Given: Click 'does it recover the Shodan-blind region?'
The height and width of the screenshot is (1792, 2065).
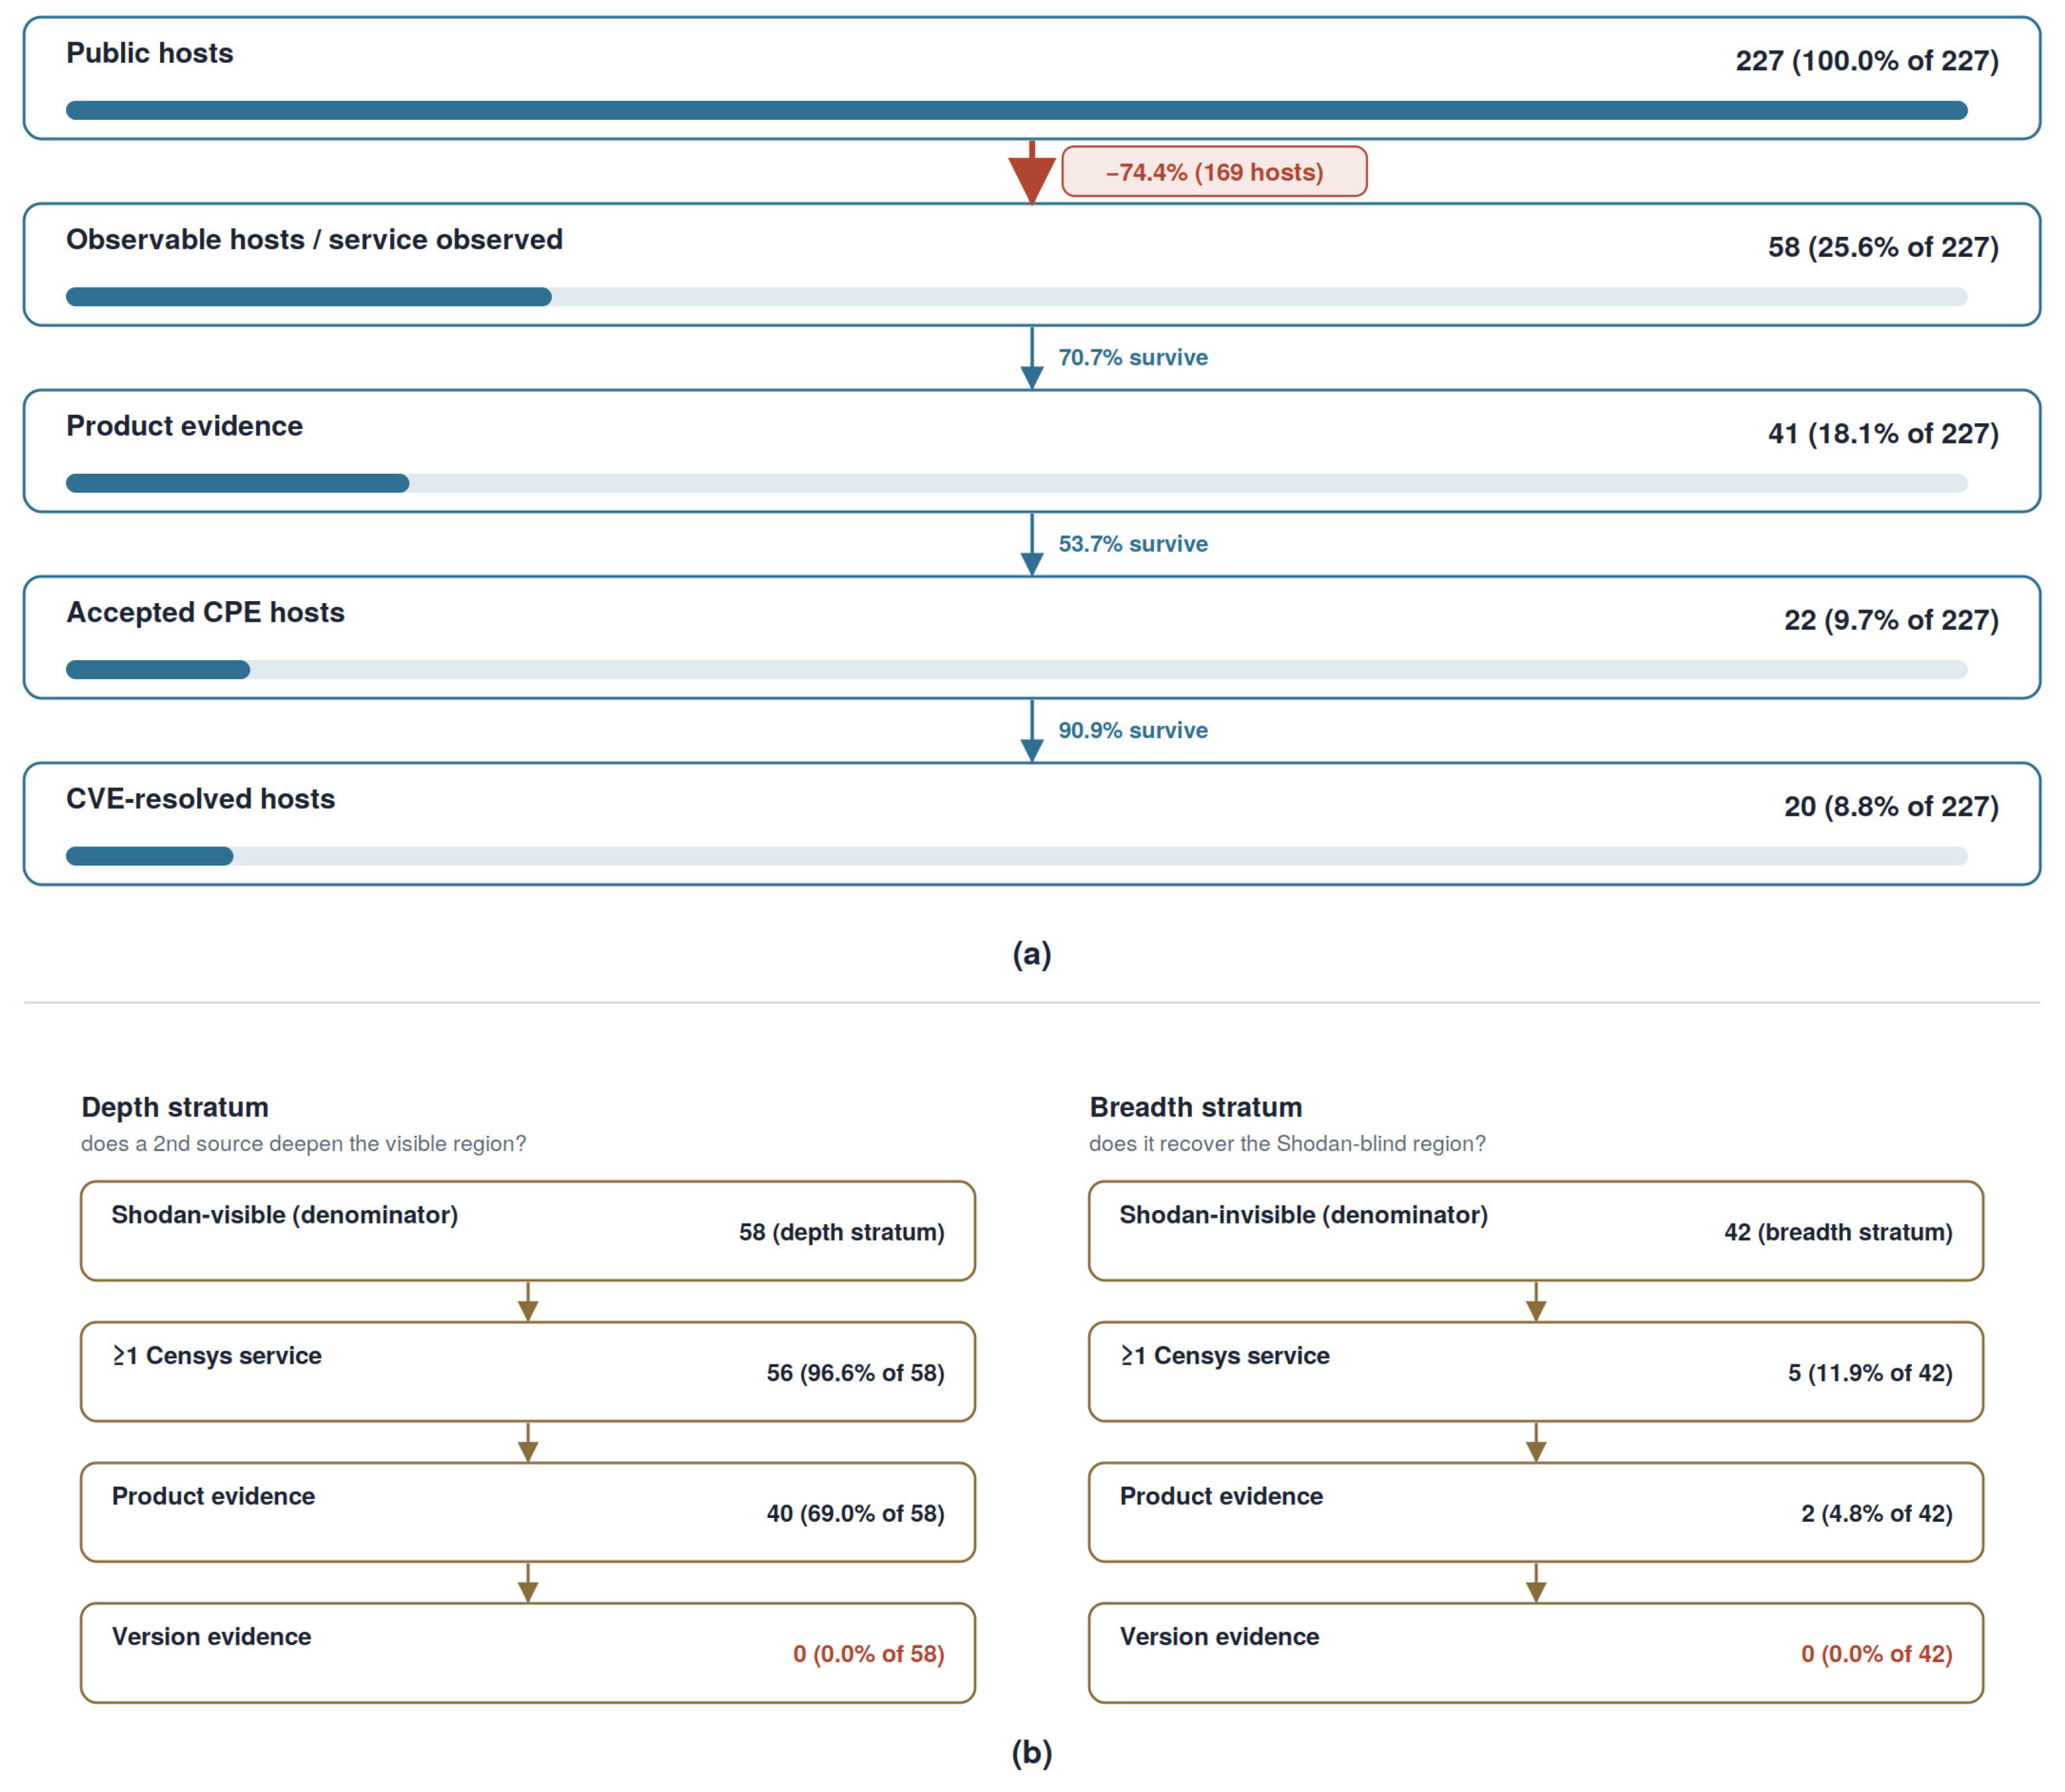Looking at the screenshot, I should coord(1287,1144).
